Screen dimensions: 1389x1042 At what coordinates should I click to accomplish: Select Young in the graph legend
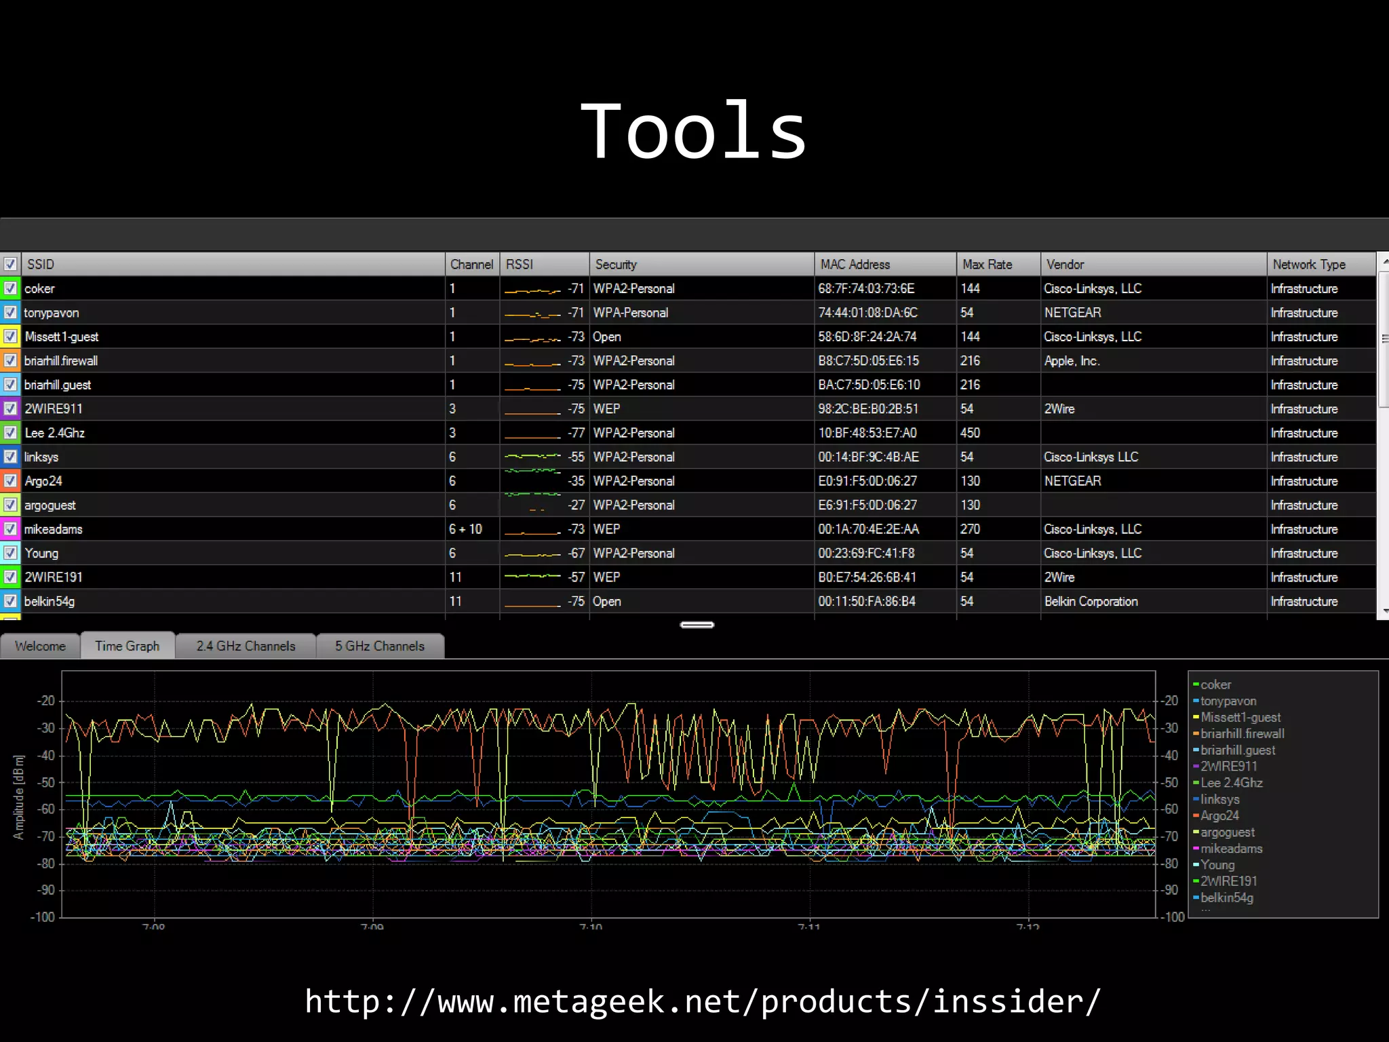1214,864
